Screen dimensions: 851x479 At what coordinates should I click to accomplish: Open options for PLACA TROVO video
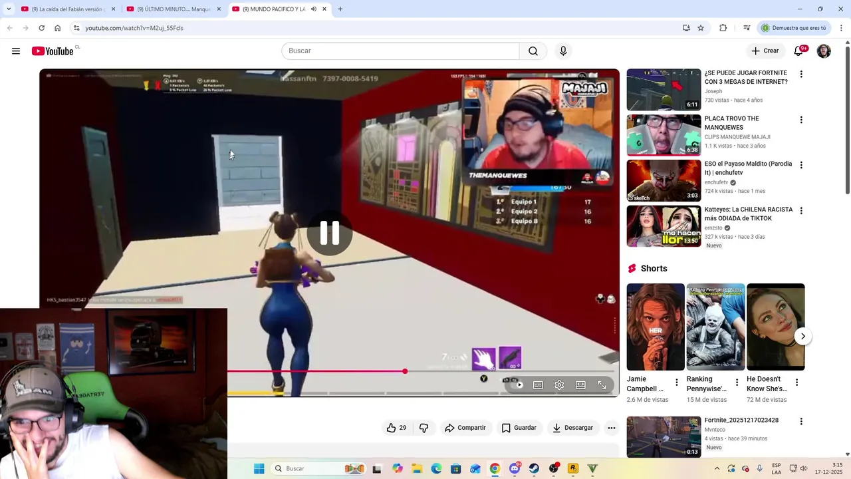pyautogui.click(x=801, y=120)
